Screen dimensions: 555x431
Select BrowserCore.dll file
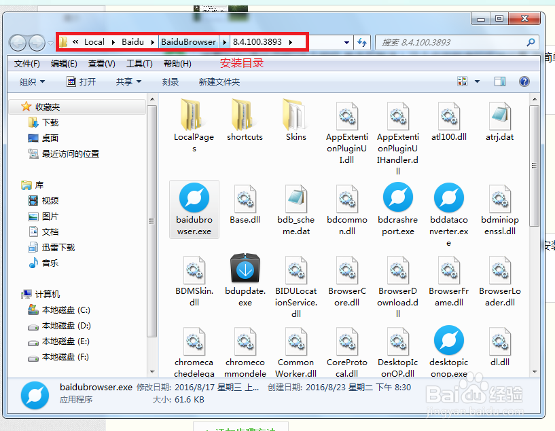(346, 281)
